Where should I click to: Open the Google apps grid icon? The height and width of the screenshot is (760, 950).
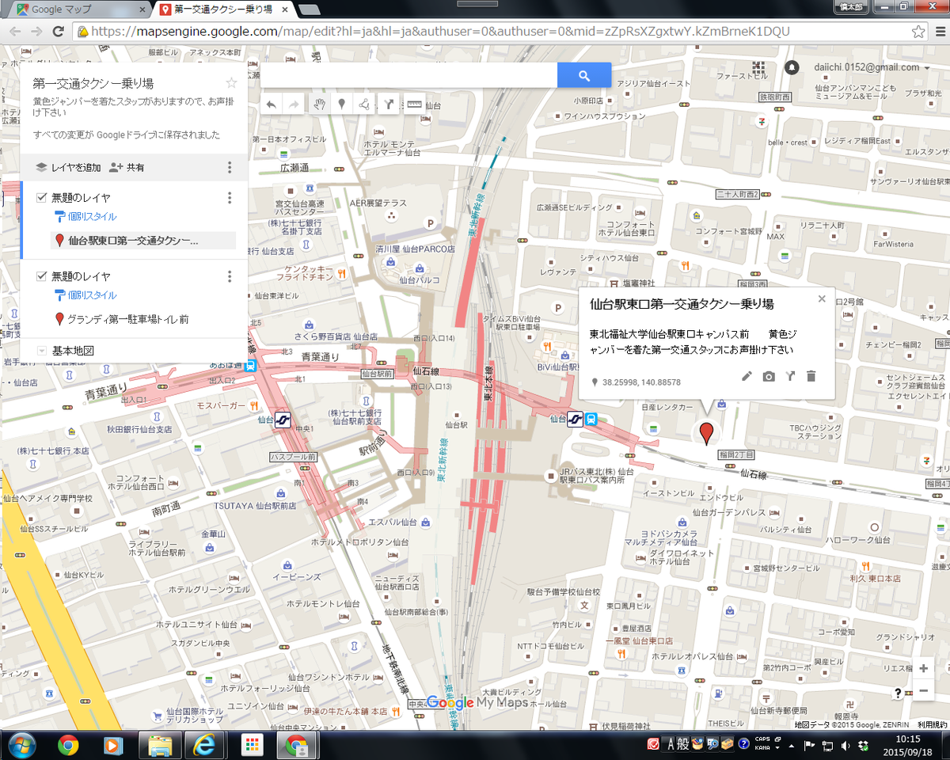(758, 67)
